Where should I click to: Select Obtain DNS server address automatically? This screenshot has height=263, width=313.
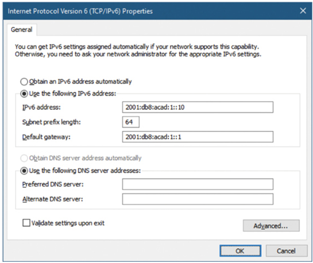pyautogui.click(x=24, y=158)
